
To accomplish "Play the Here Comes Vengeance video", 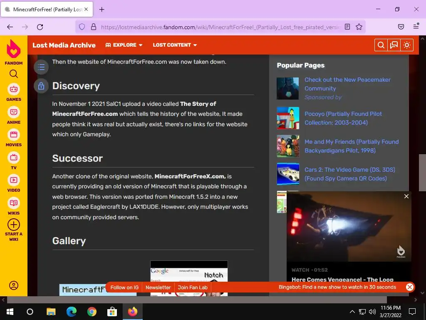I will pos(349,226).
